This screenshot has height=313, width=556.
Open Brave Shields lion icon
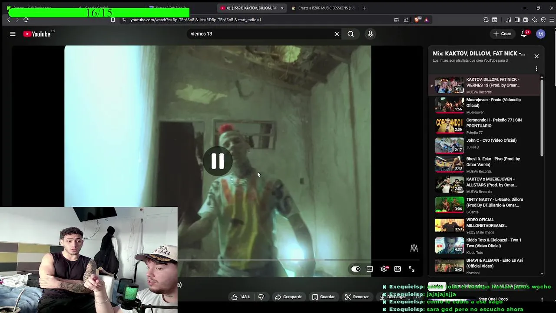click(417, 20)
